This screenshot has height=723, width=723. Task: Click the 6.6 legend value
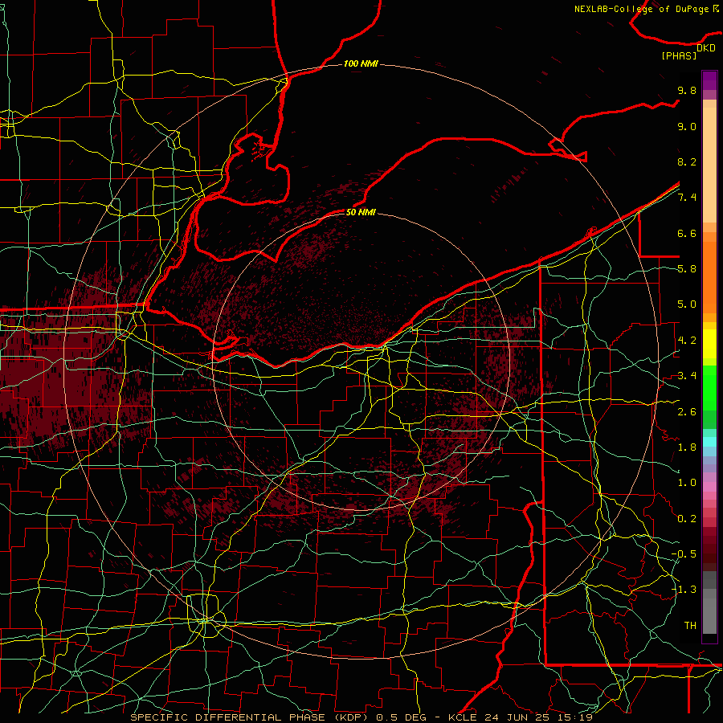click(687, 233)
